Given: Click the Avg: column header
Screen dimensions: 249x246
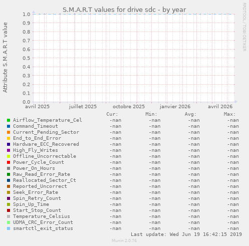Looking at the screenshot, I should pos(190,114).
